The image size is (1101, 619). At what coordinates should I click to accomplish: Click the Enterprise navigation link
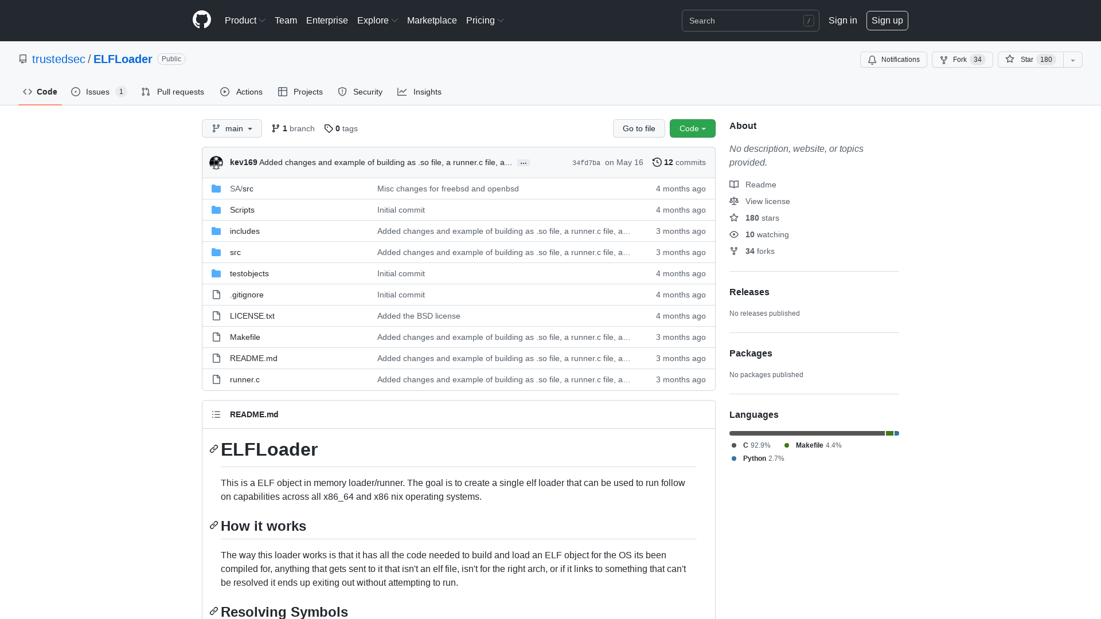(327, 20)
